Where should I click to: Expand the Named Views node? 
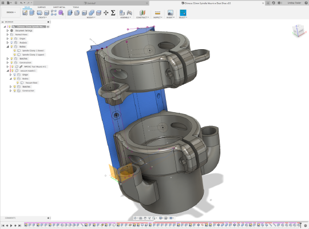click(7, 34)
